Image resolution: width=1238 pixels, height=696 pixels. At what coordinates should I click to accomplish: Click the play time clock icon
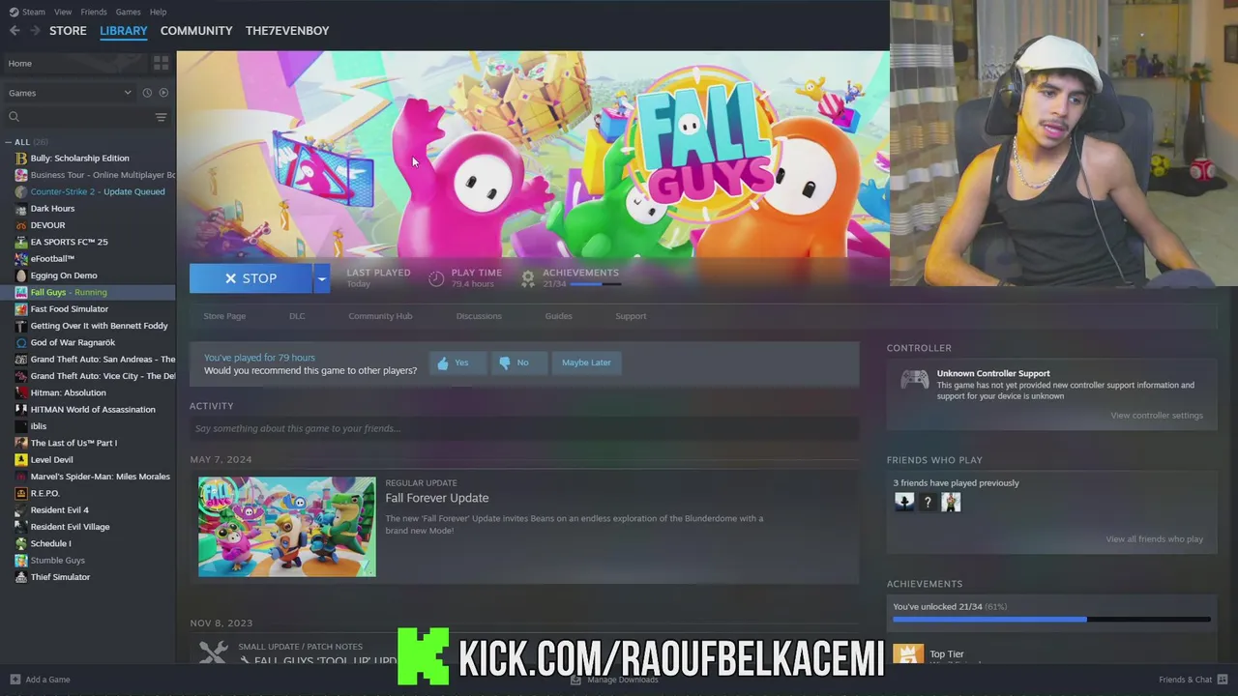coord(436,278)
